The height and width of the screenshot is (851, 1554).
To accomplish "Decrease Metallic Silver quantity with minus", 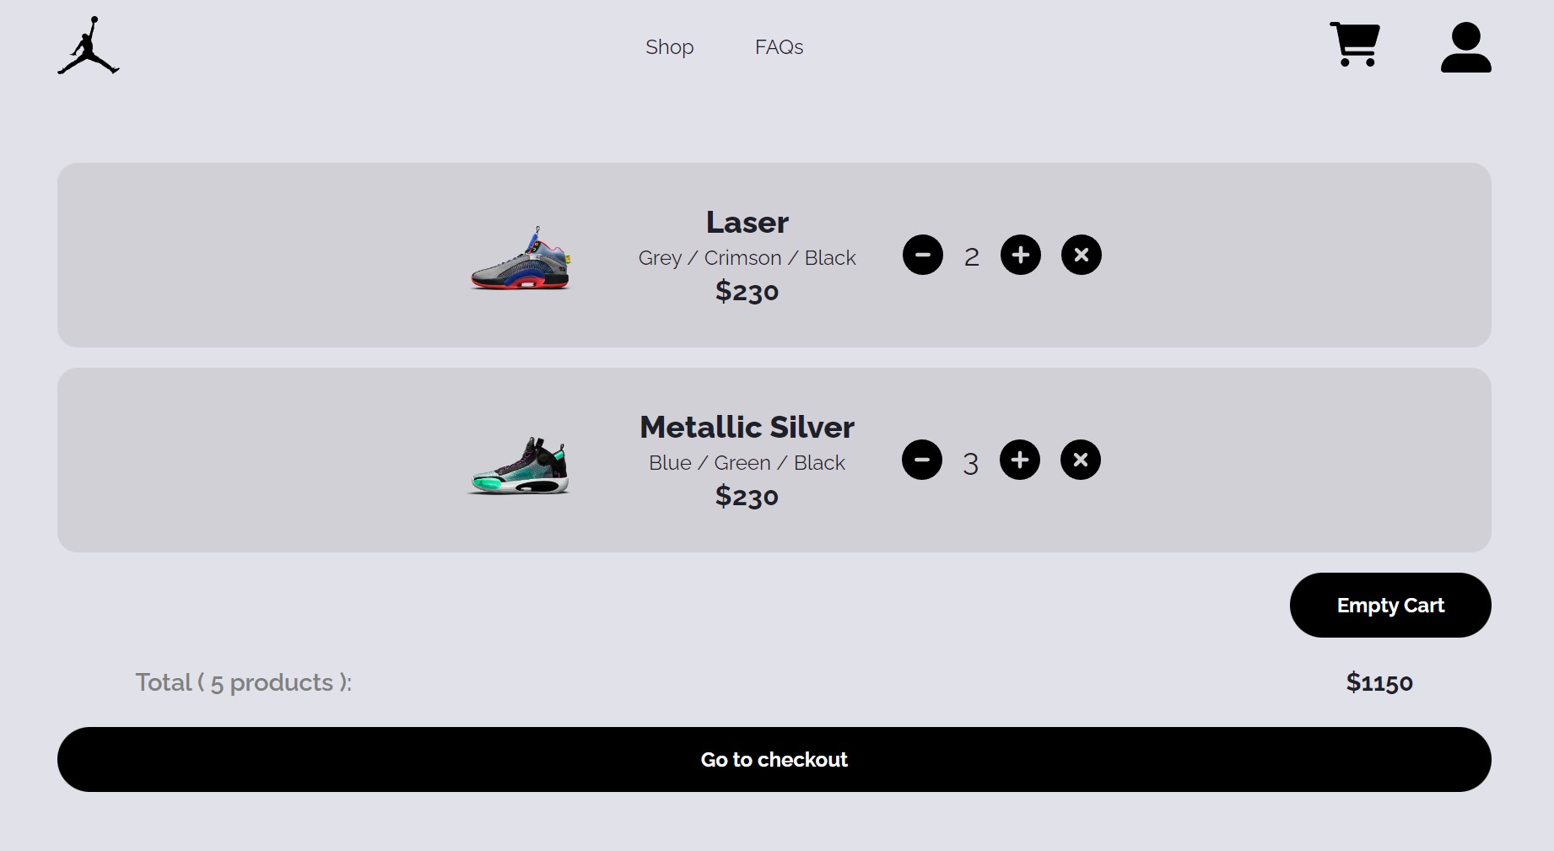I will (x=922, y=460).
